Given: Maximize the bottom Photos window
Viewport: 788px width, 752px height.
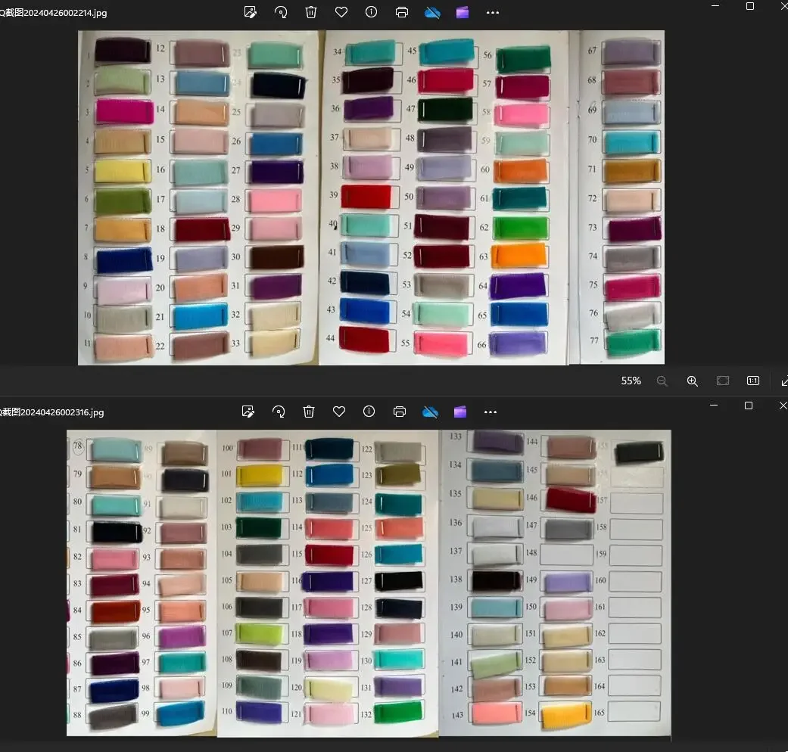Looking at the screenshot, I should (x=749, y=406).
